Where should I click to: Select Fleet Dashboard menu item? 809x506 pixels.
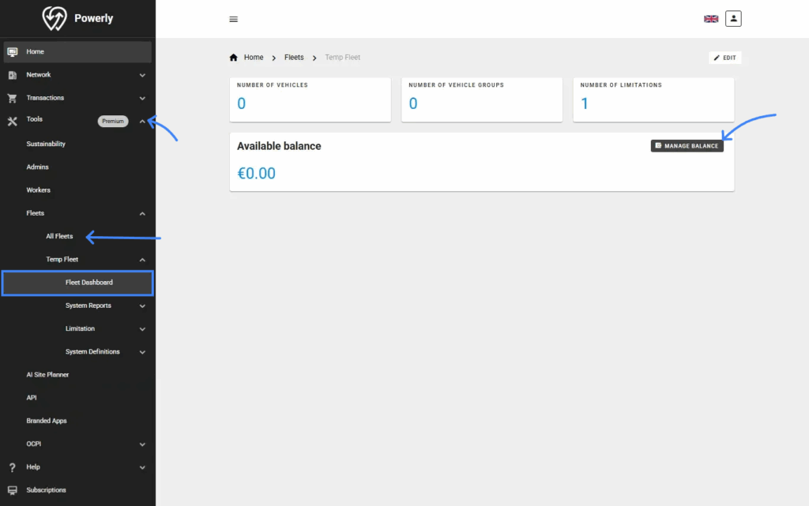point(88,283)
